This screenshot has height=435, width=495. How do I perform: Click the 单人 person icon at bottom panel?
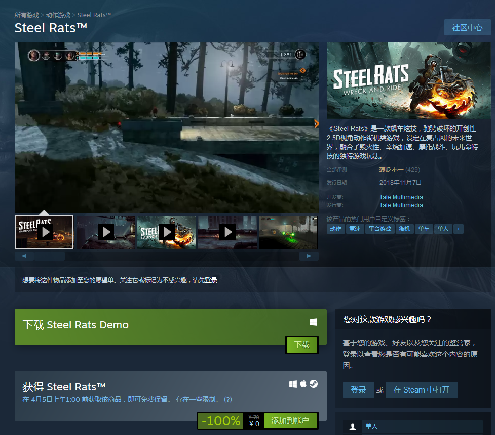point(352,426)
